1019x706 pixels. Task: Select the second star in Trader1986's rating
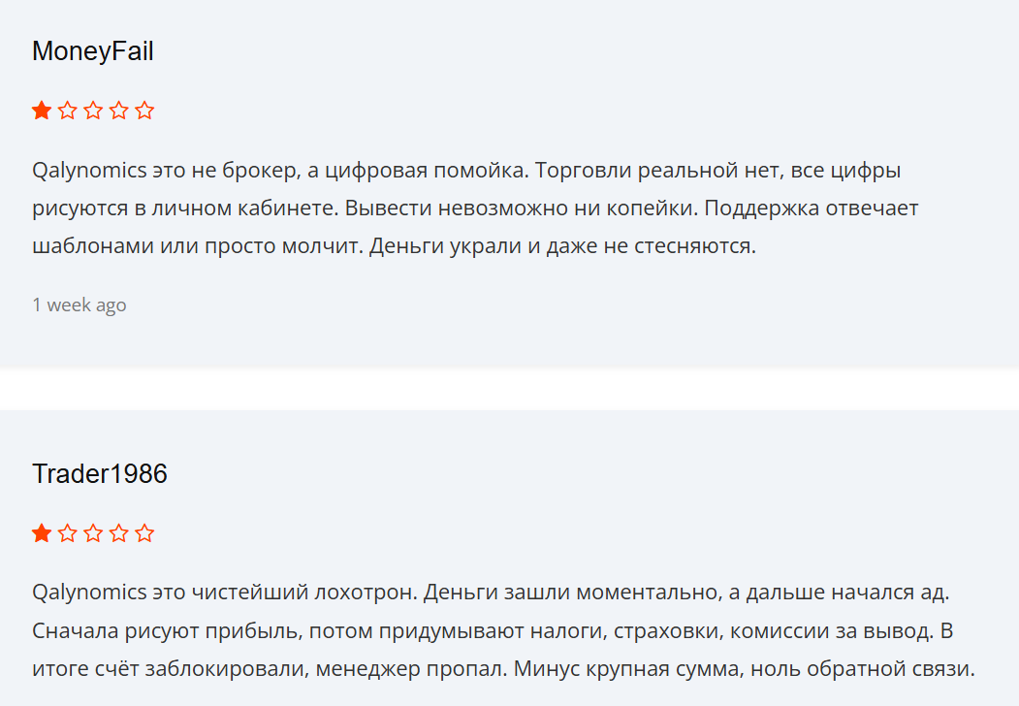(x=68, y=533)
